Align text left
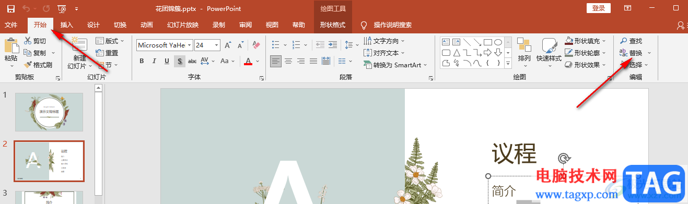Image resolution: width=688 pixels, height=204 pixels. [x=276, y=61]
